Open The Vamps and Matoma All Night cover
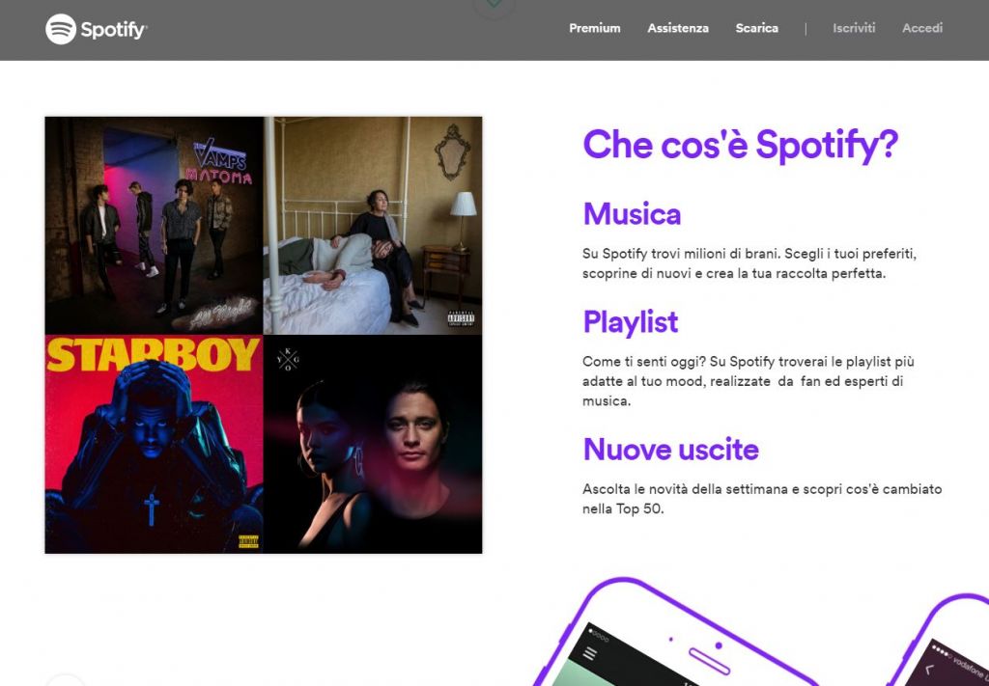 click(x=154, y=226)
